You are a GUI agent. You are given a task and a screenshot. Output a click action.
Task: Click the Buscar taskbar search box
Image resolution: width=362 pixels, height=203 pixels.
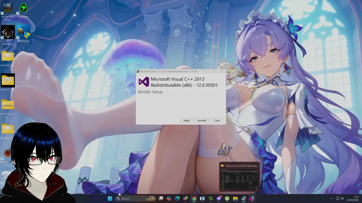[136, 198]
